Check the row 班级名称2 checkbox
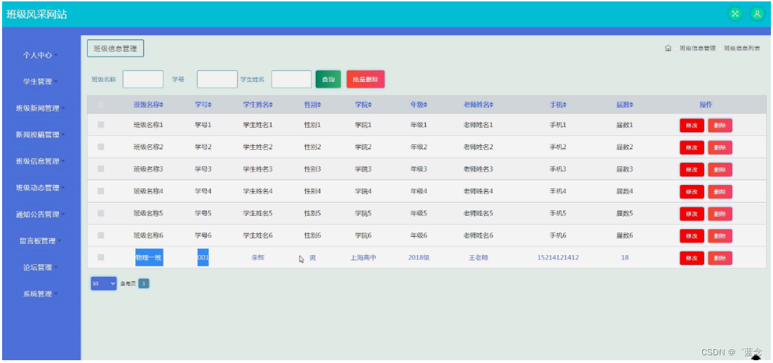773x363 pixels. (101, 146)
